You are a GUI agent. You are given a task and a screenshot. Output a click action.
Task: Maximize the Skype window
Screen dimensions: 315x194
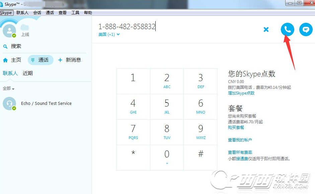pyautogui.click(x=299, y=3)
